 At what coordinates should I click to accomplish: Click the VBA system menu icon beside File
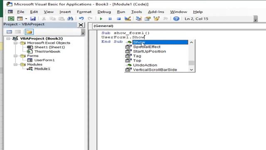point(10,12)
